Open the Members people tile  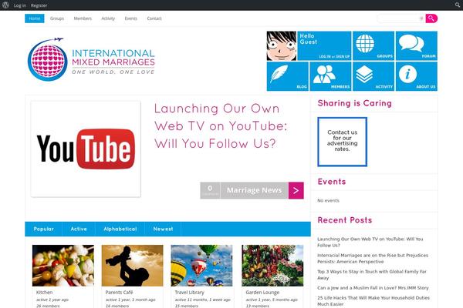(330, 76)
